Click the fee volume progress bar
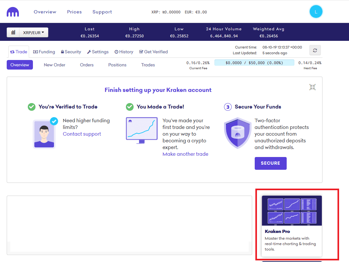 pyautogui.click(x=254, y=63)
